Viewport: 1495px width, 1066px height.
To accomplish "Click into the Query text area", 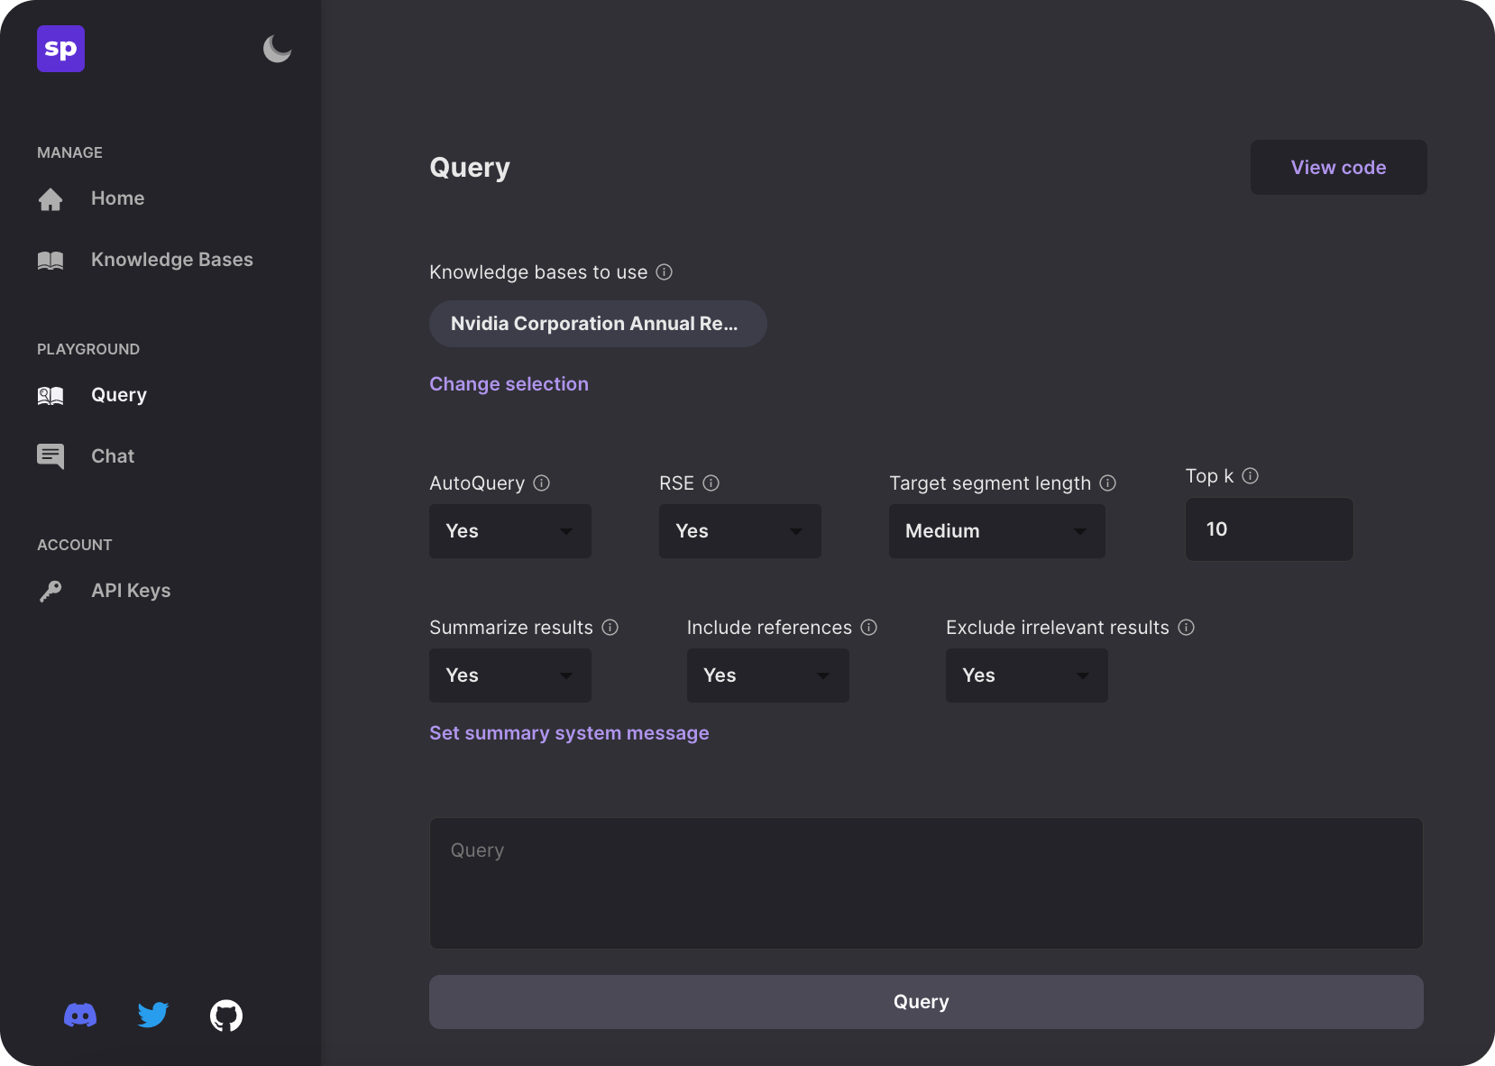I will pyautogui.click(x=925, y=883).
